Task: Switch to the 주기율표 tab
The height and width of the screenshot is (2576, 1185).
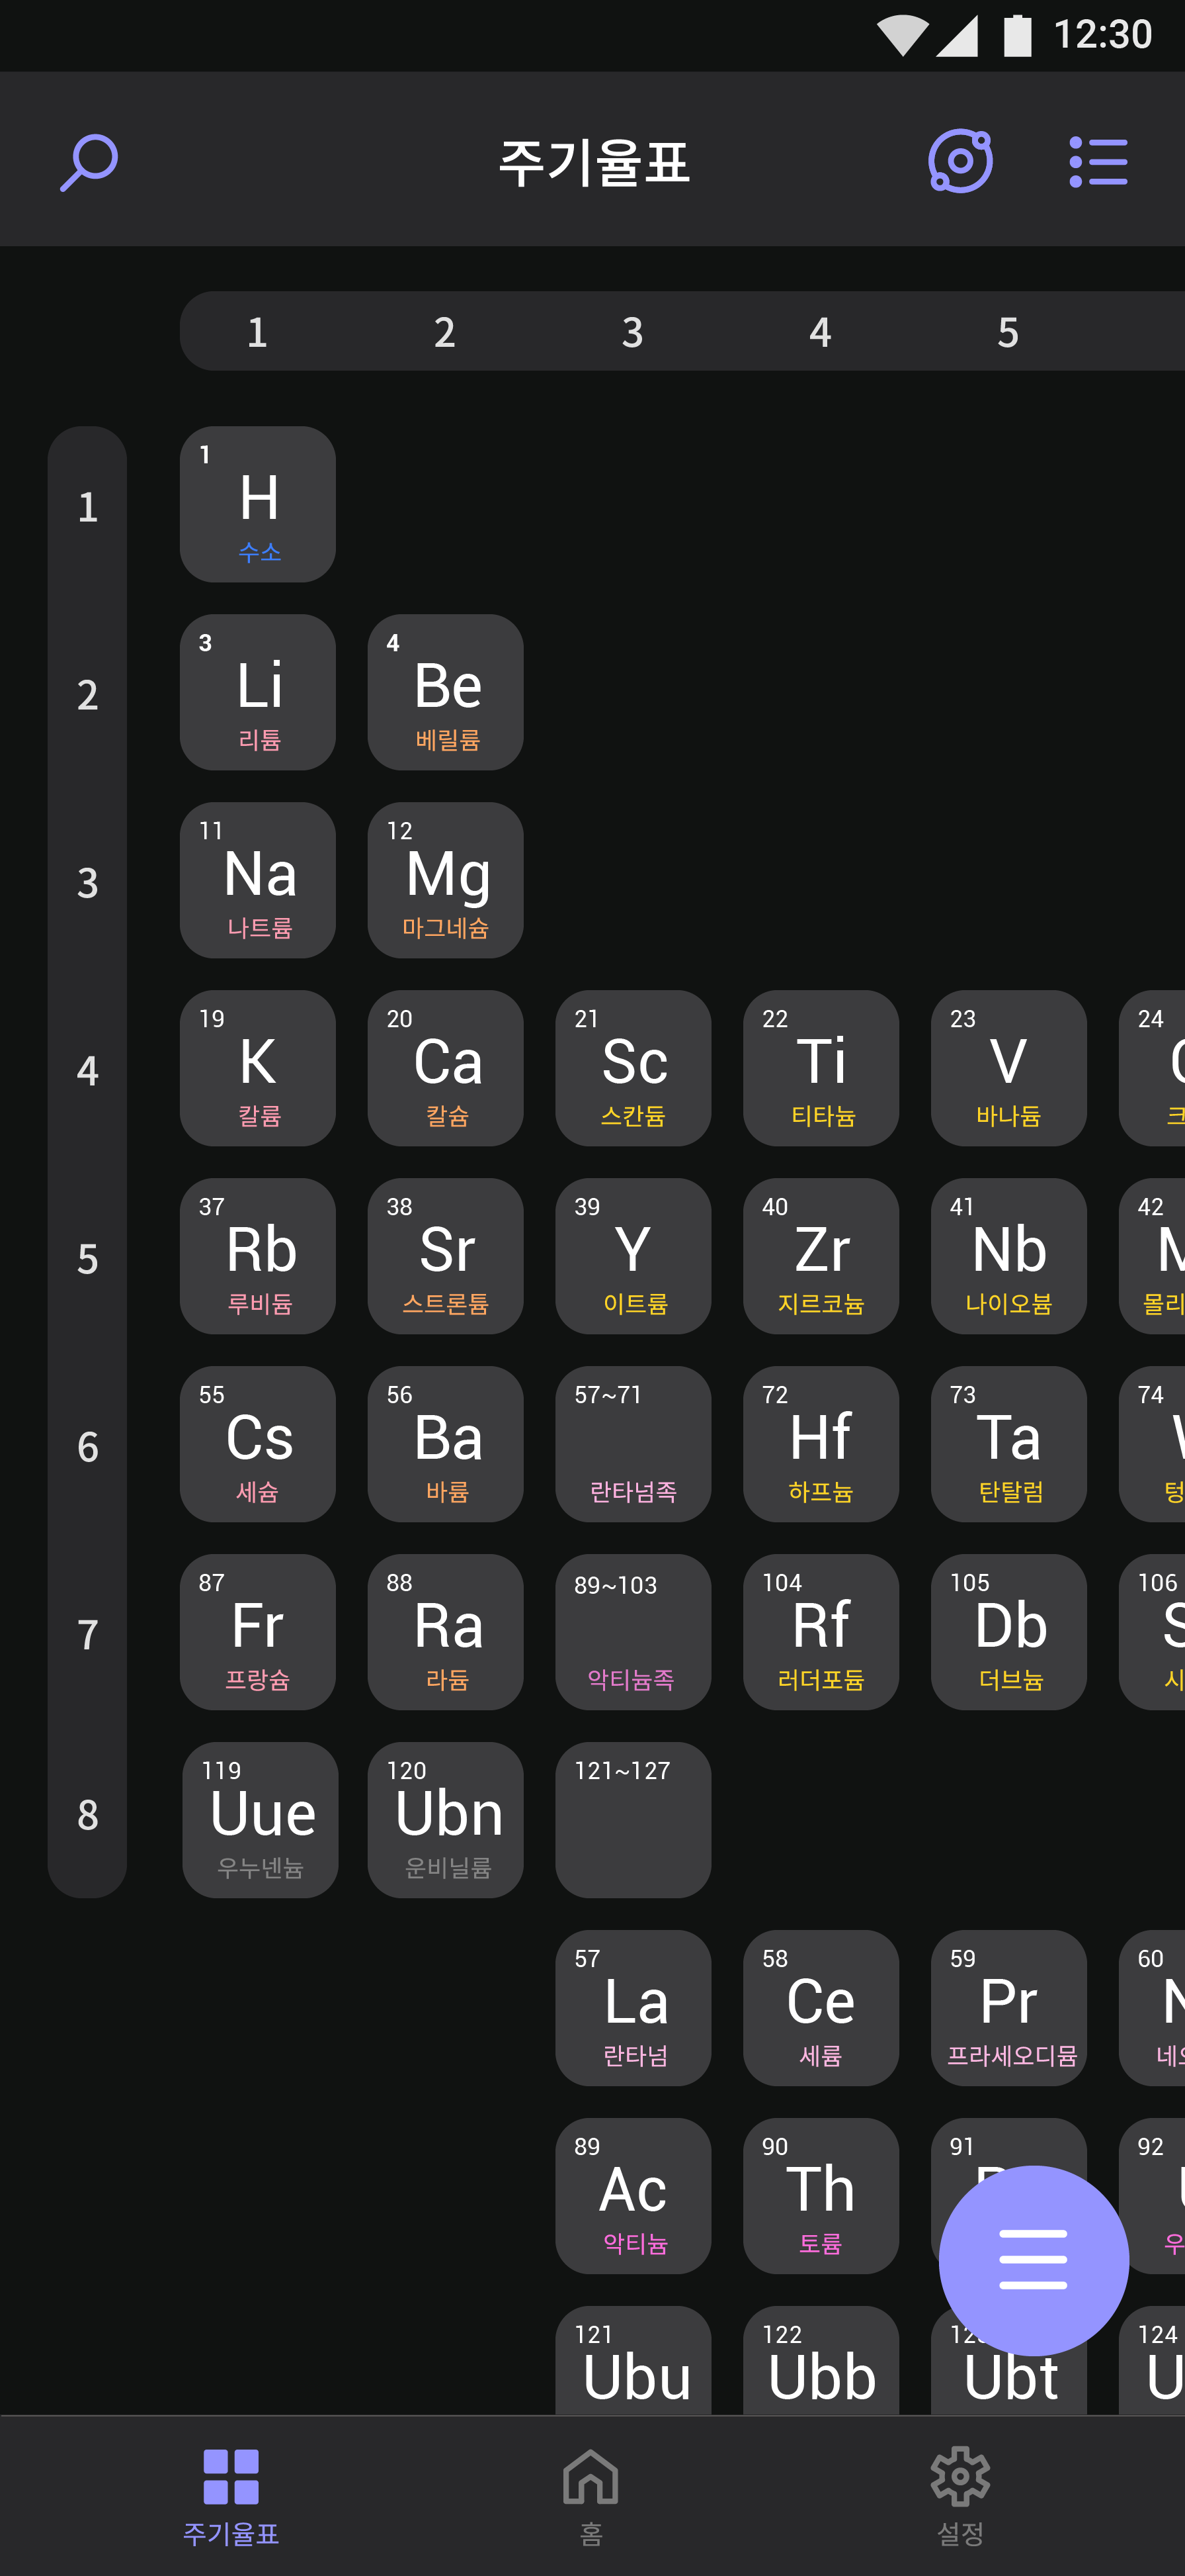Action: (x=231, y=2496)
